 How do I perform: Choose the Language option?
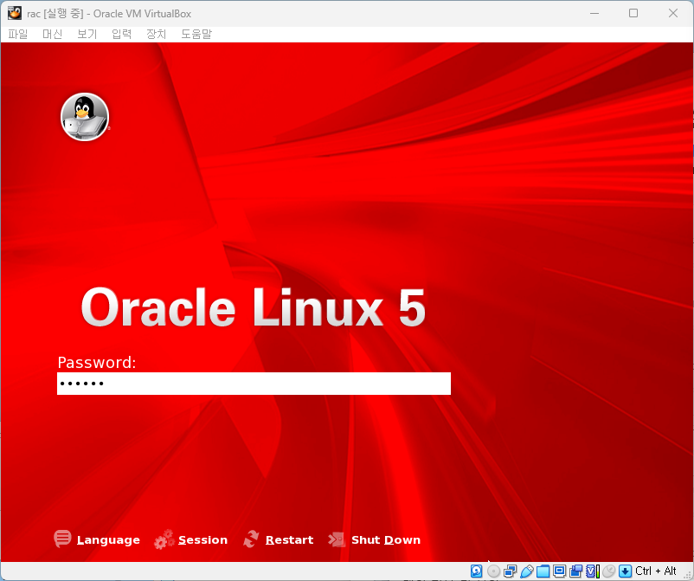[108, 539]
